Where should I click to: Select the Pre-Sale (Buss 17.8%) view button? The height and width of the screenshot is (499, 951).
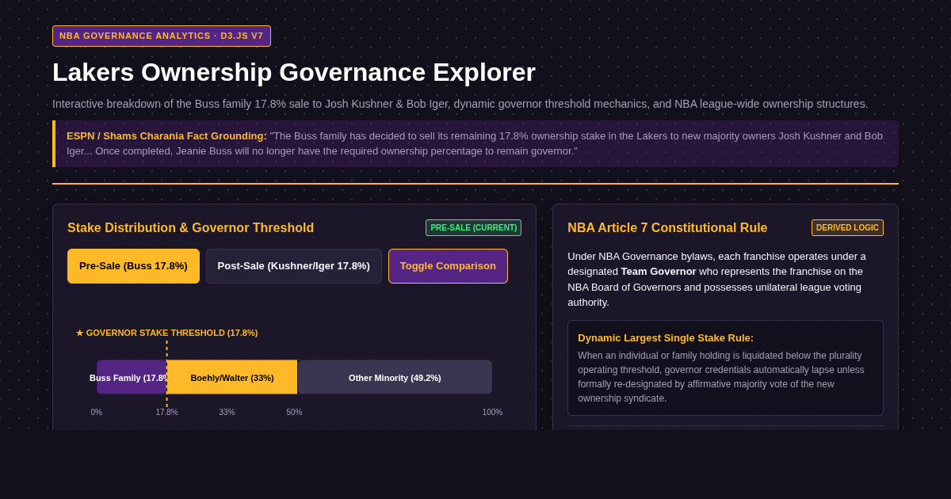click(x=133, y=266)
